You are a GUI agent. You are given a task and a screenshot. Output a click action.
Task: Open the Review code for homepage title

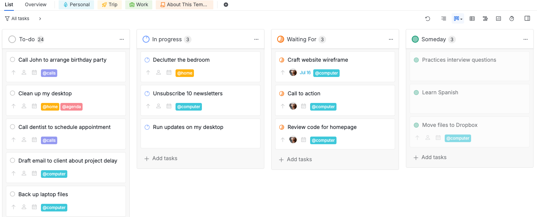pos(322,127)
